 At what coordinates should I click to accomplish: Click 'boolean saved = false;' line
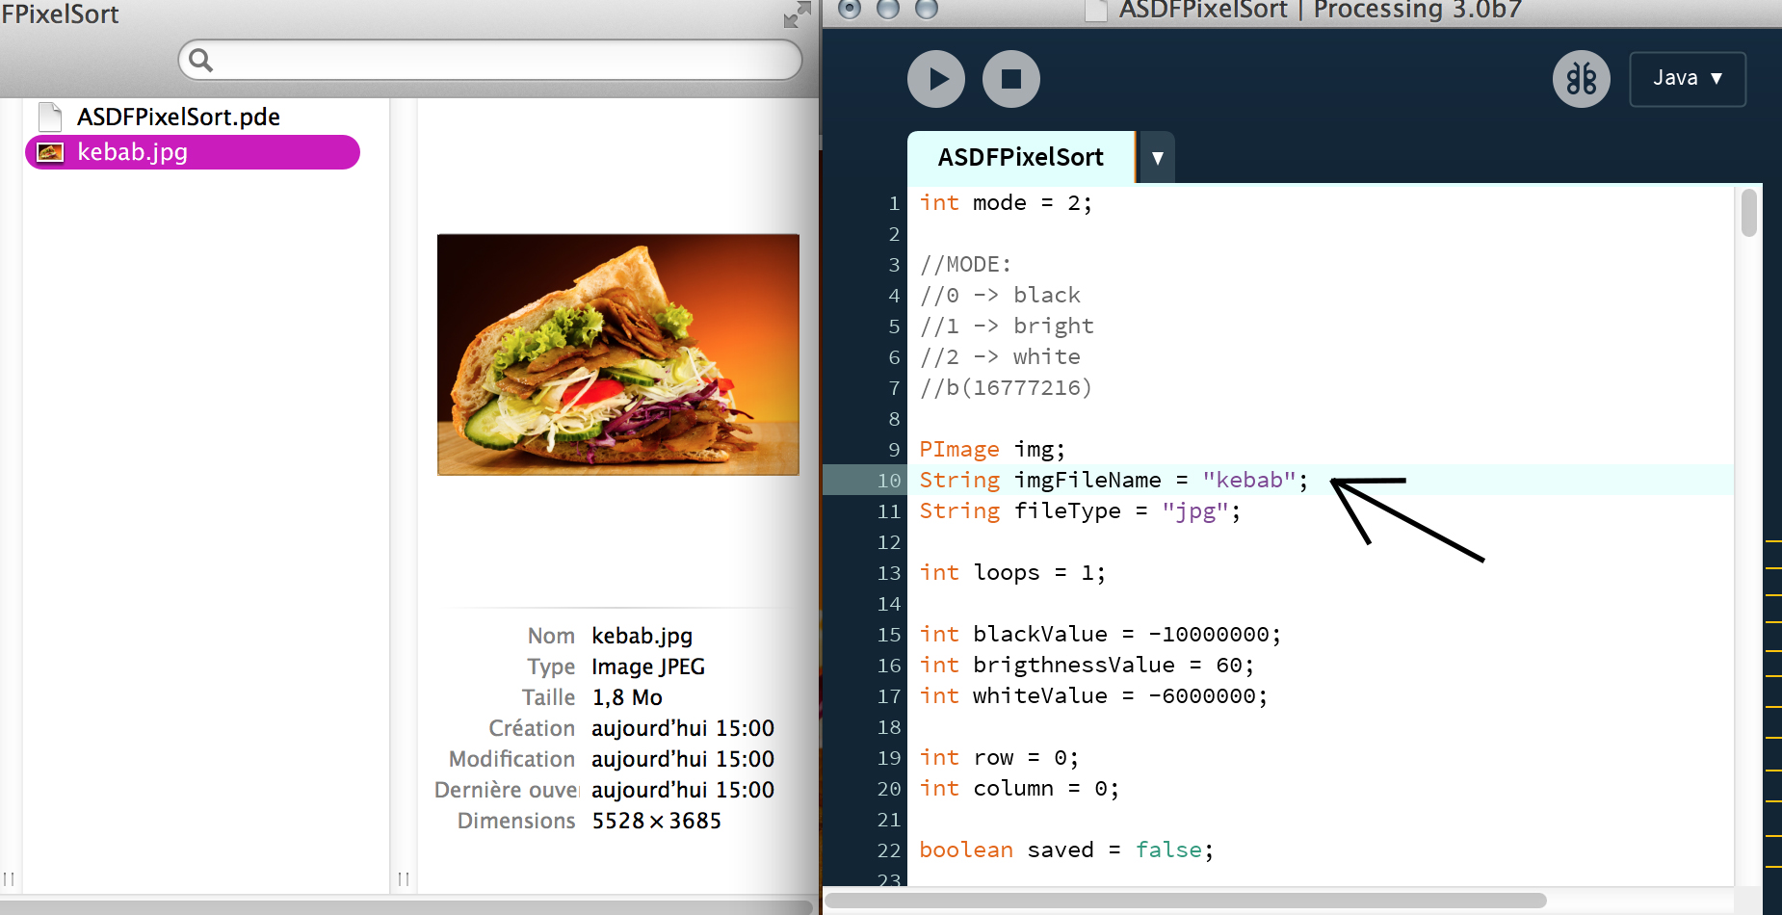(x=1066, y=850)
